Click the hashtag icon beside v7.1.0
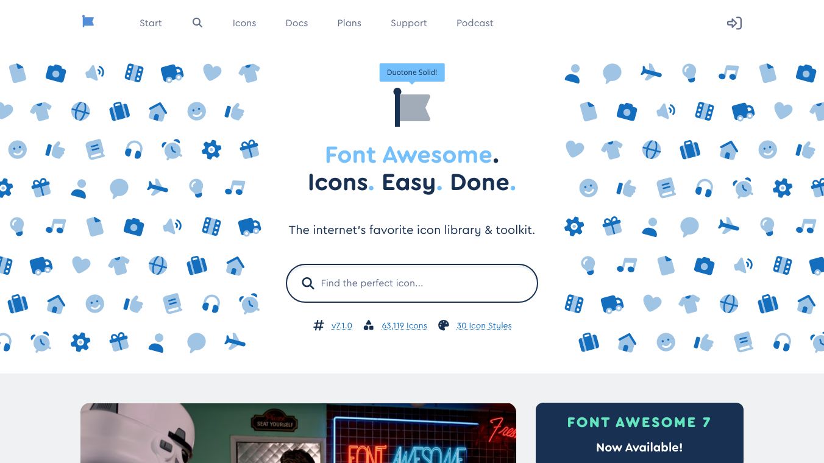The height and width of the screenshot is (463, 824). click(x=318, y=325)
